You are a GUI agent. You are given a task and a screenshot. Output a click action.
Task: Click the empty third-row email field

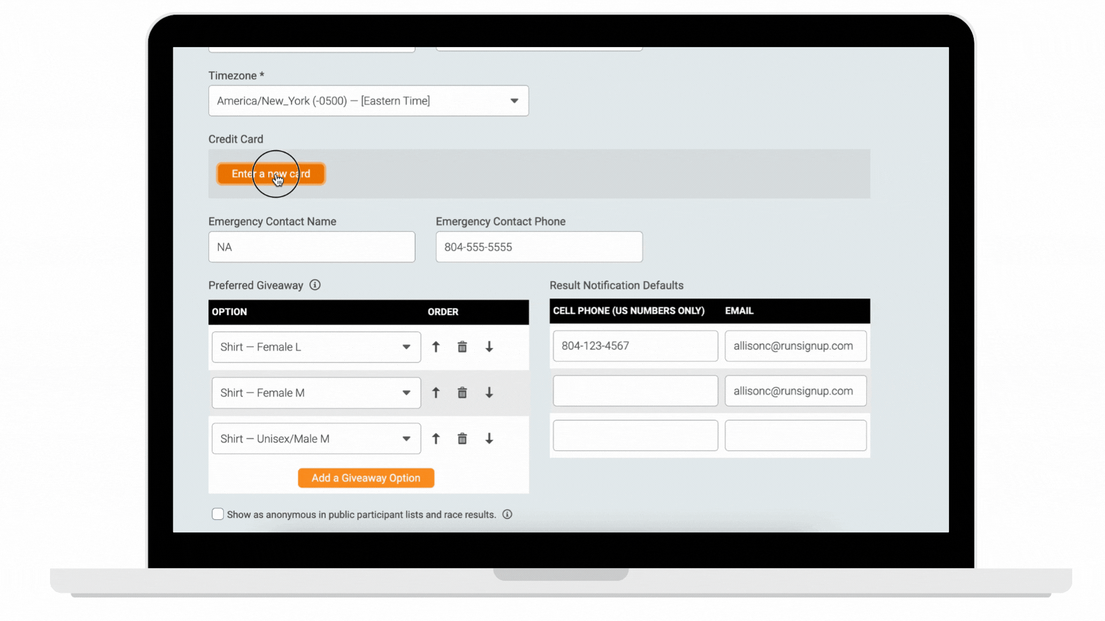coord(795,435)
